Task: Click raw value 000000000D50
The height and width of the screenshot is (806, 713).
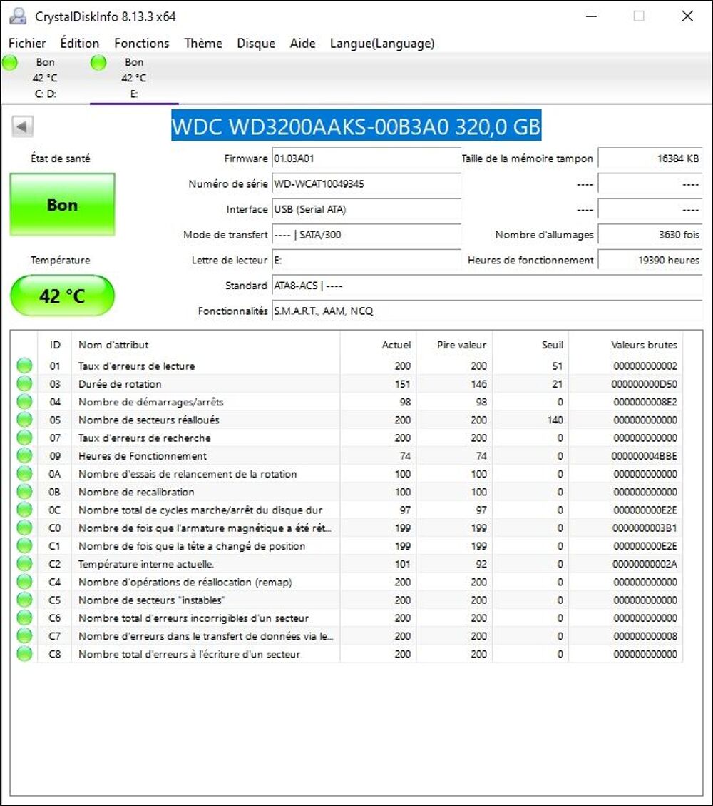Action: [644, 384]
